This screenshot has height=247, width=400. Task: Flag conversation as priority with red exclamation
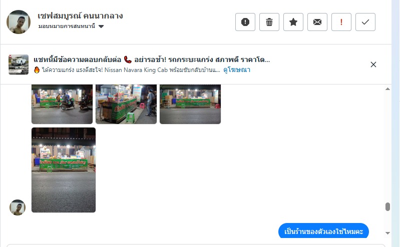tap(341, 22)
